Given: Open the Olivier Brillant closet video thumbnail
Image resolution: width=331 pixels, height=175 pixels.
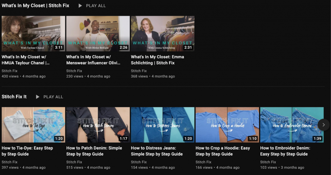Looking at the screenshot, I should click(x=98, y=34).
